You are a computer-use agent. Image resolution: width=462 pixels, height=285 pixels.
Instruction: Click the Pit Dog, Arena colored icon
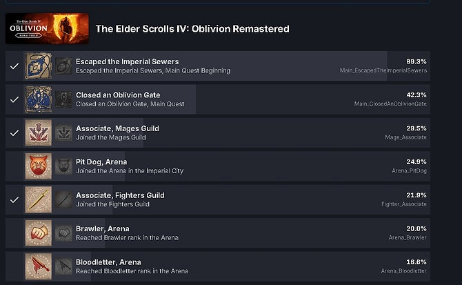click(39, 166)
